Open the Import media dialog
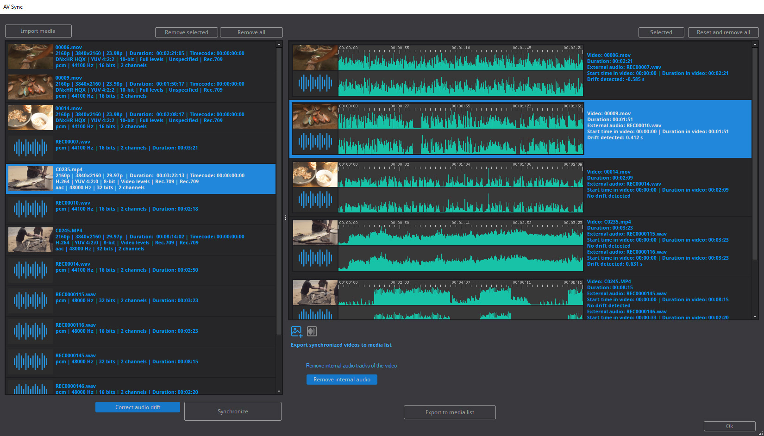This screenshot has width=764, height=436. (38, 31)
